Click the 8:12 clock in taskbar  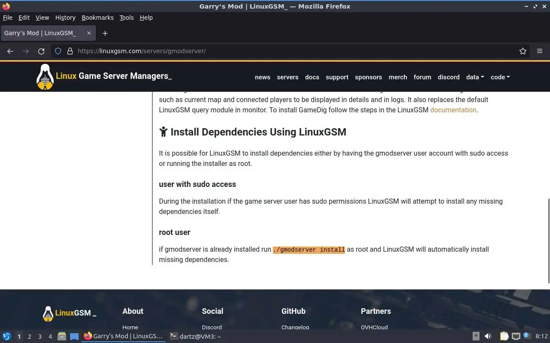point(541,337)
